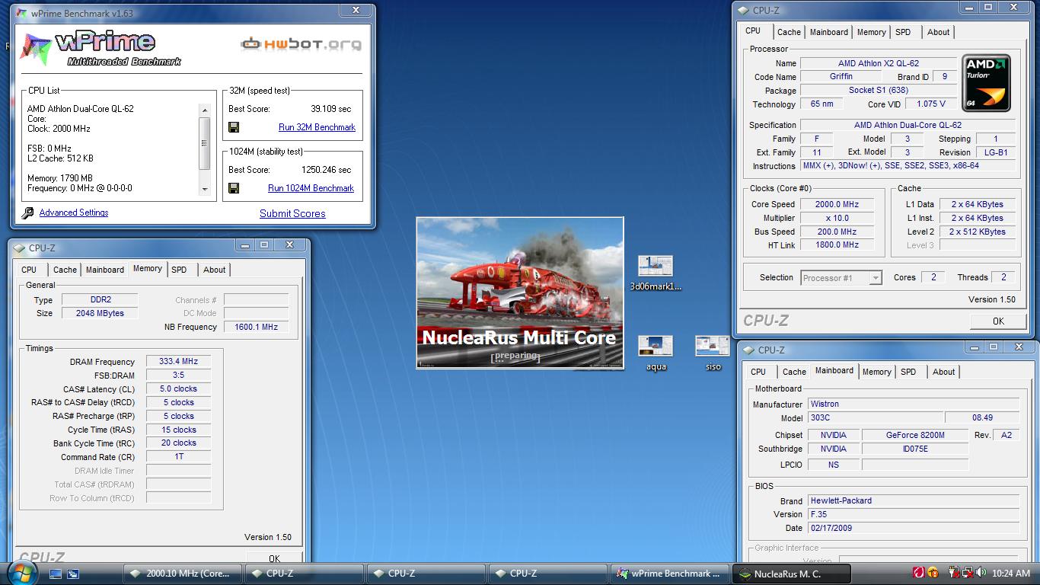
Task: Click the wrench icon beside Advanced Settings
Action: [x=28, y=213]
